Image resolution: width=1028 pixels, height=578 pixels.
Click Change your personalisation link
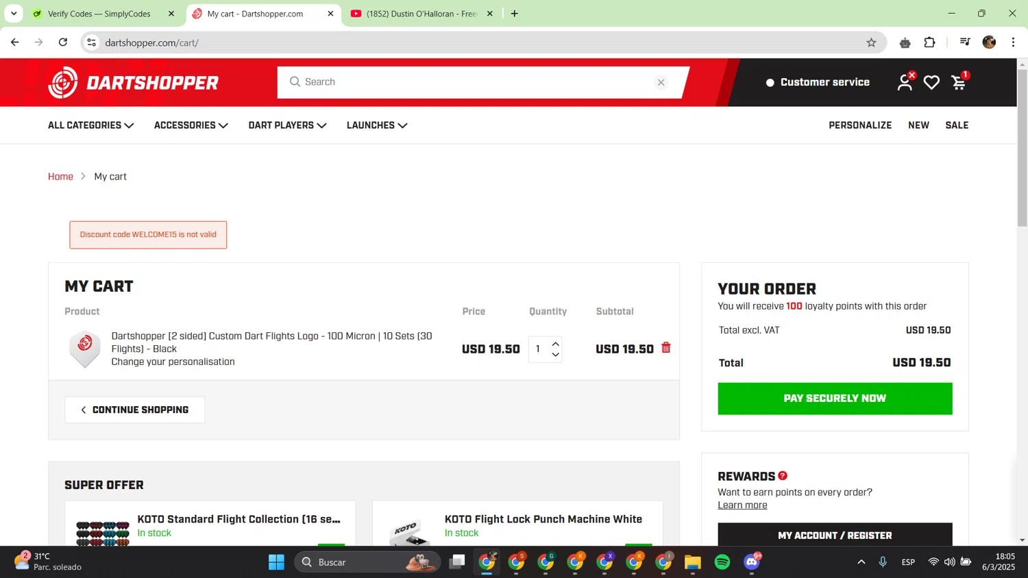[x=173, y=362]
